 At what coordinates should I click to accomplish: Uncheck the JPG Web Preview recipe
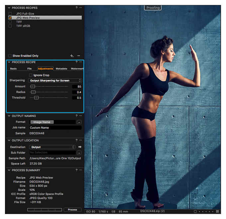point(10,18)
